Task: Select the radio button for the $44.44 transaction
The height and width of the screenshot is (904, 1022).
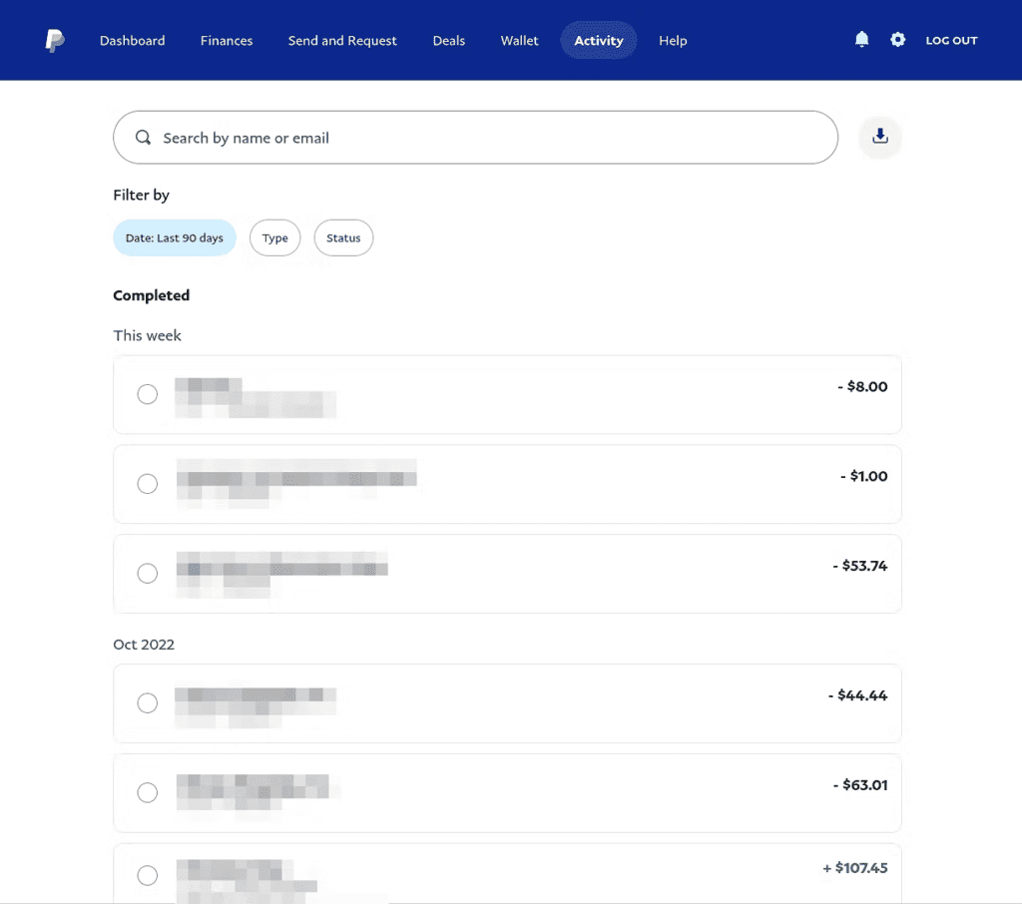Action: [x=147, y=703]
